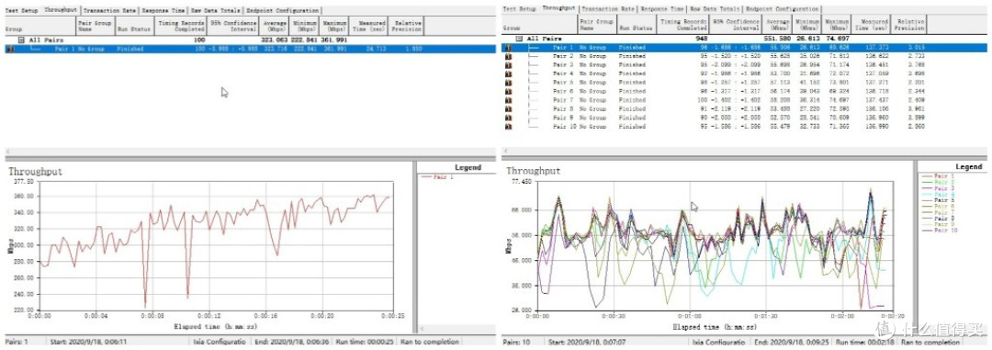
Task: Click left arrow of right window's horizontal scrollbar
Action: pyautogui.click(x=506, y=152)
